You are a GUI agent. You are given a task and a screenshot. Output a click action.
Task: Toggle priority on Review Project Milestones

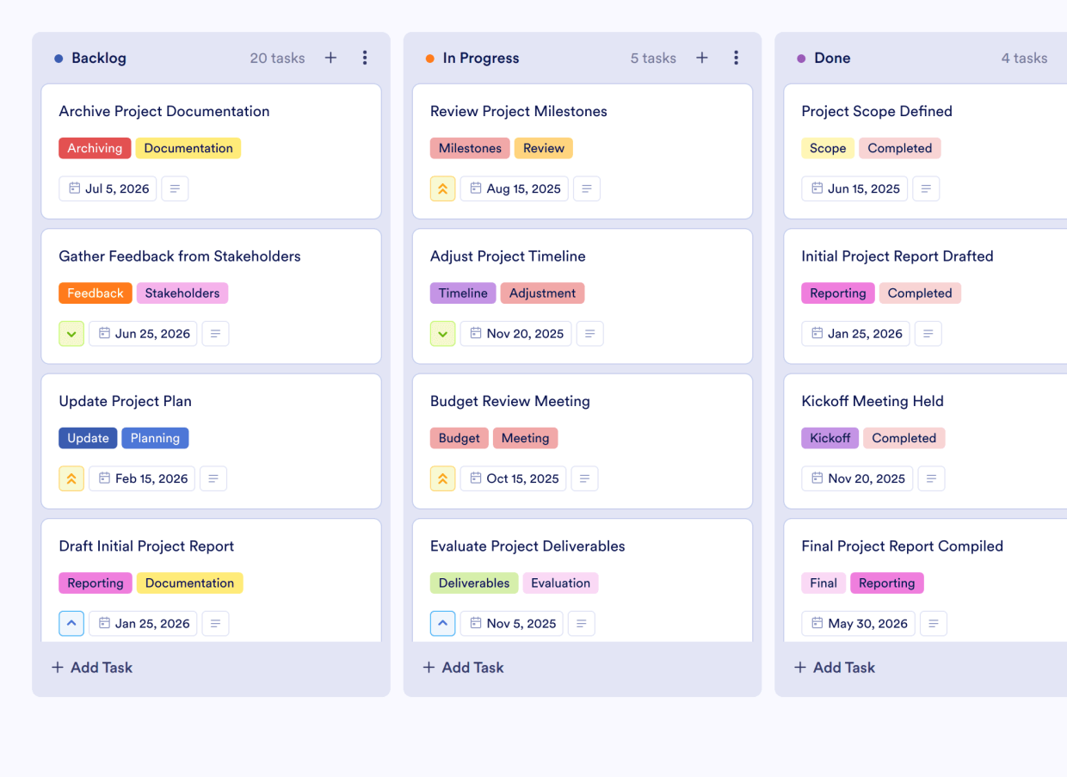coord(442,188)
